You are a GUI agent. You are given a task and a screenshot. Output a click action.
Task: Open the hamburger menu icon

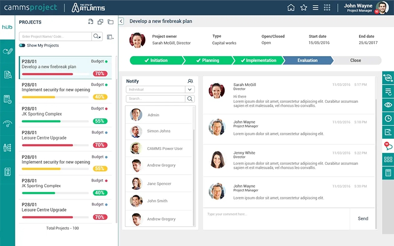coord(315,7)
